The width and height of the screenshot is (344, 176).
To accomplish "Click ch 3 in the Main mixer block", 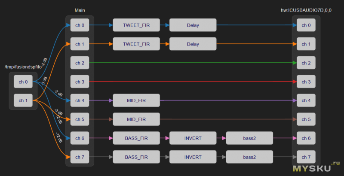I will click(x=80, y=82).
